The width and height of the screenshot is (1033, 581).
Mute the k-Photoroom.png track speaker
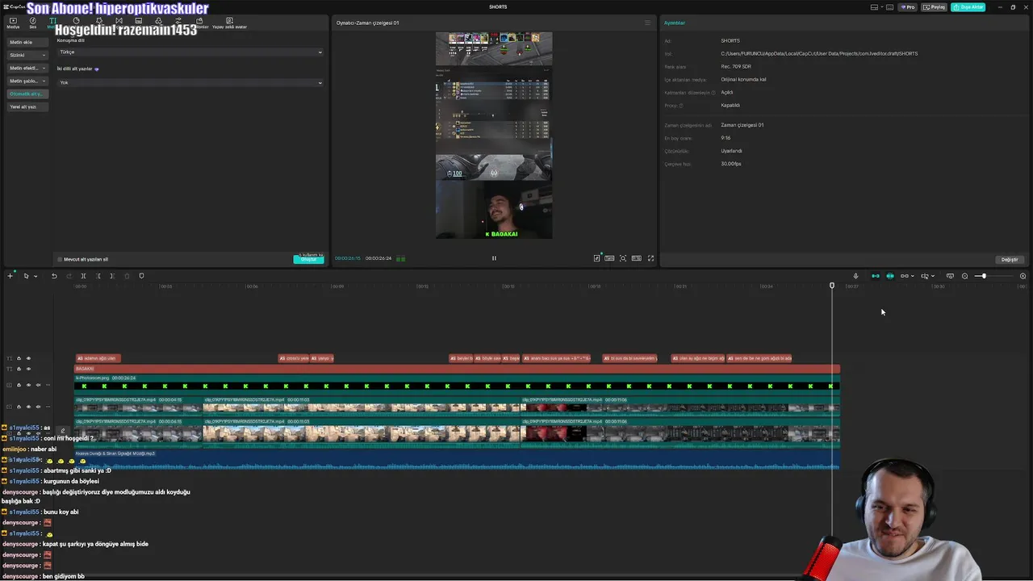coord(38,384)
